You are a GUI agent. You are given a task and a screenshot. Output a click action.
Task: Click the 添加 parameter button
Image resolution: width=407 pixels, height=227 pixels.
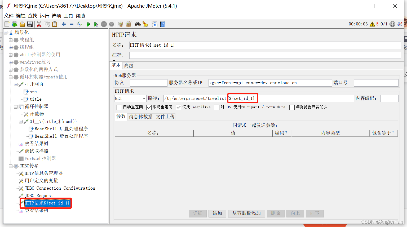[217, 213]
